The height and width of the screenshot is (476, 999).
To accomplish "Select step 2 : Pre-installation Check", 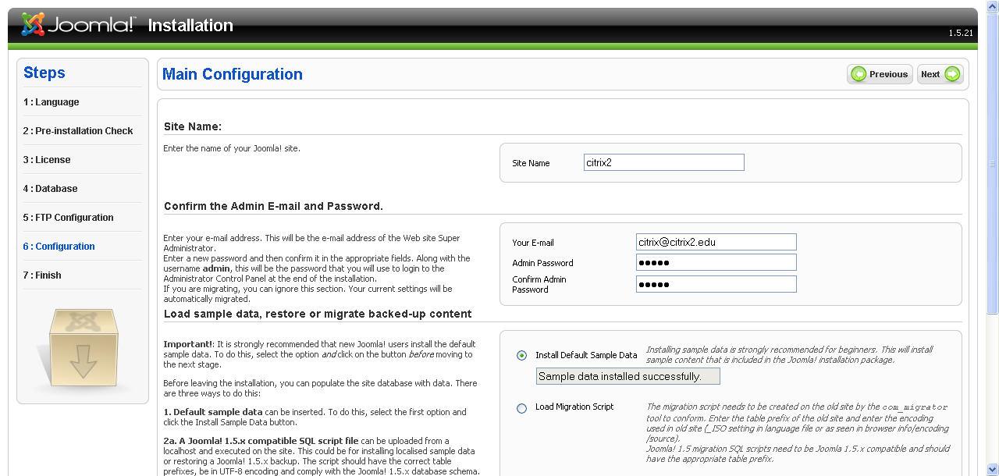I will tap(78, 131).
